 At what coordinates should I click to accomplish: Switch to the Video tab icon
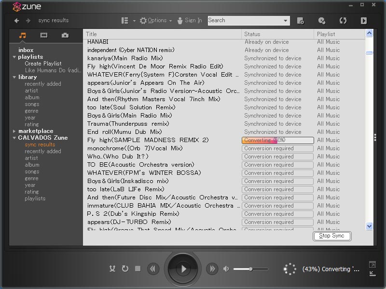44,35
